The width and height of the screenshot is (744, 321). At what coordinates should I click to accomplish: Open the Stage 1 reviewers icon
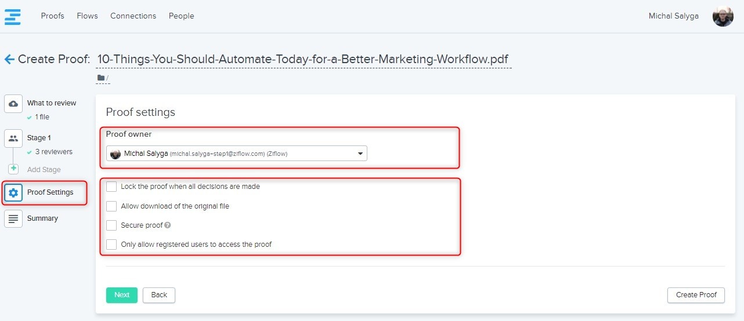(x=13, y=138)
